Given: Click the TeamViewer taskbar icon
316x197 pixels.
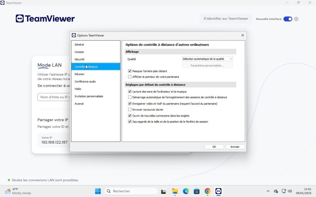Looking at the screenshot, I should click(x=218, y=191).
